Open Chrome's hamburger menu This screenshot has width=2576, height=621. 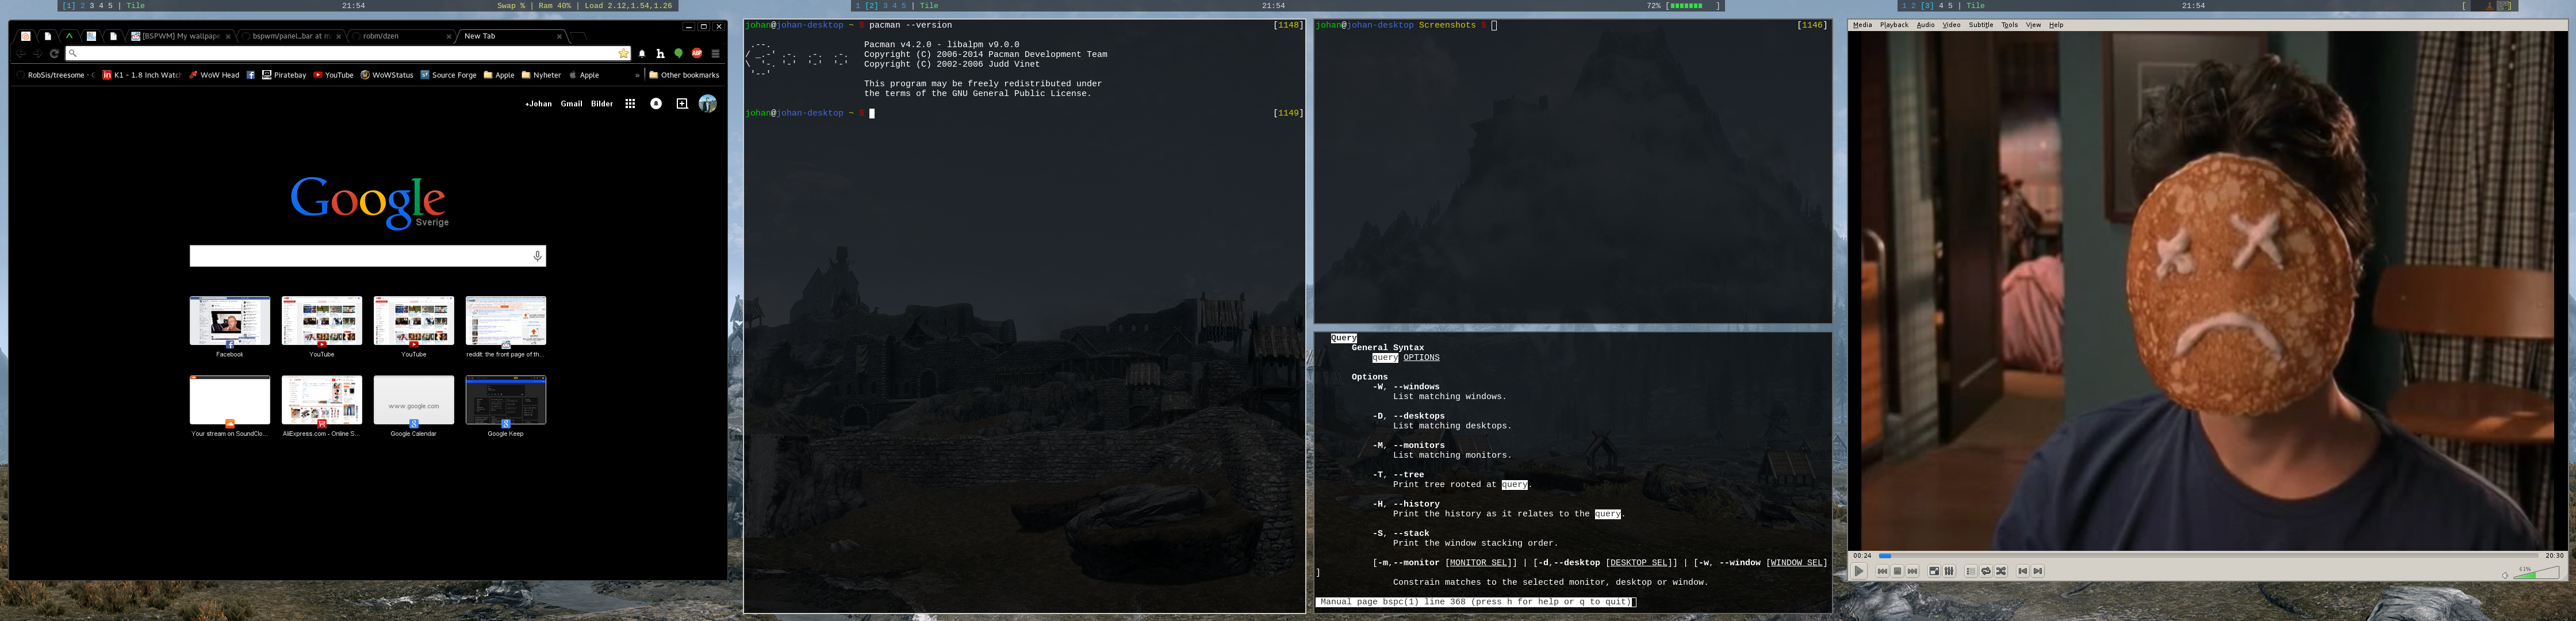tap(715, 53)
